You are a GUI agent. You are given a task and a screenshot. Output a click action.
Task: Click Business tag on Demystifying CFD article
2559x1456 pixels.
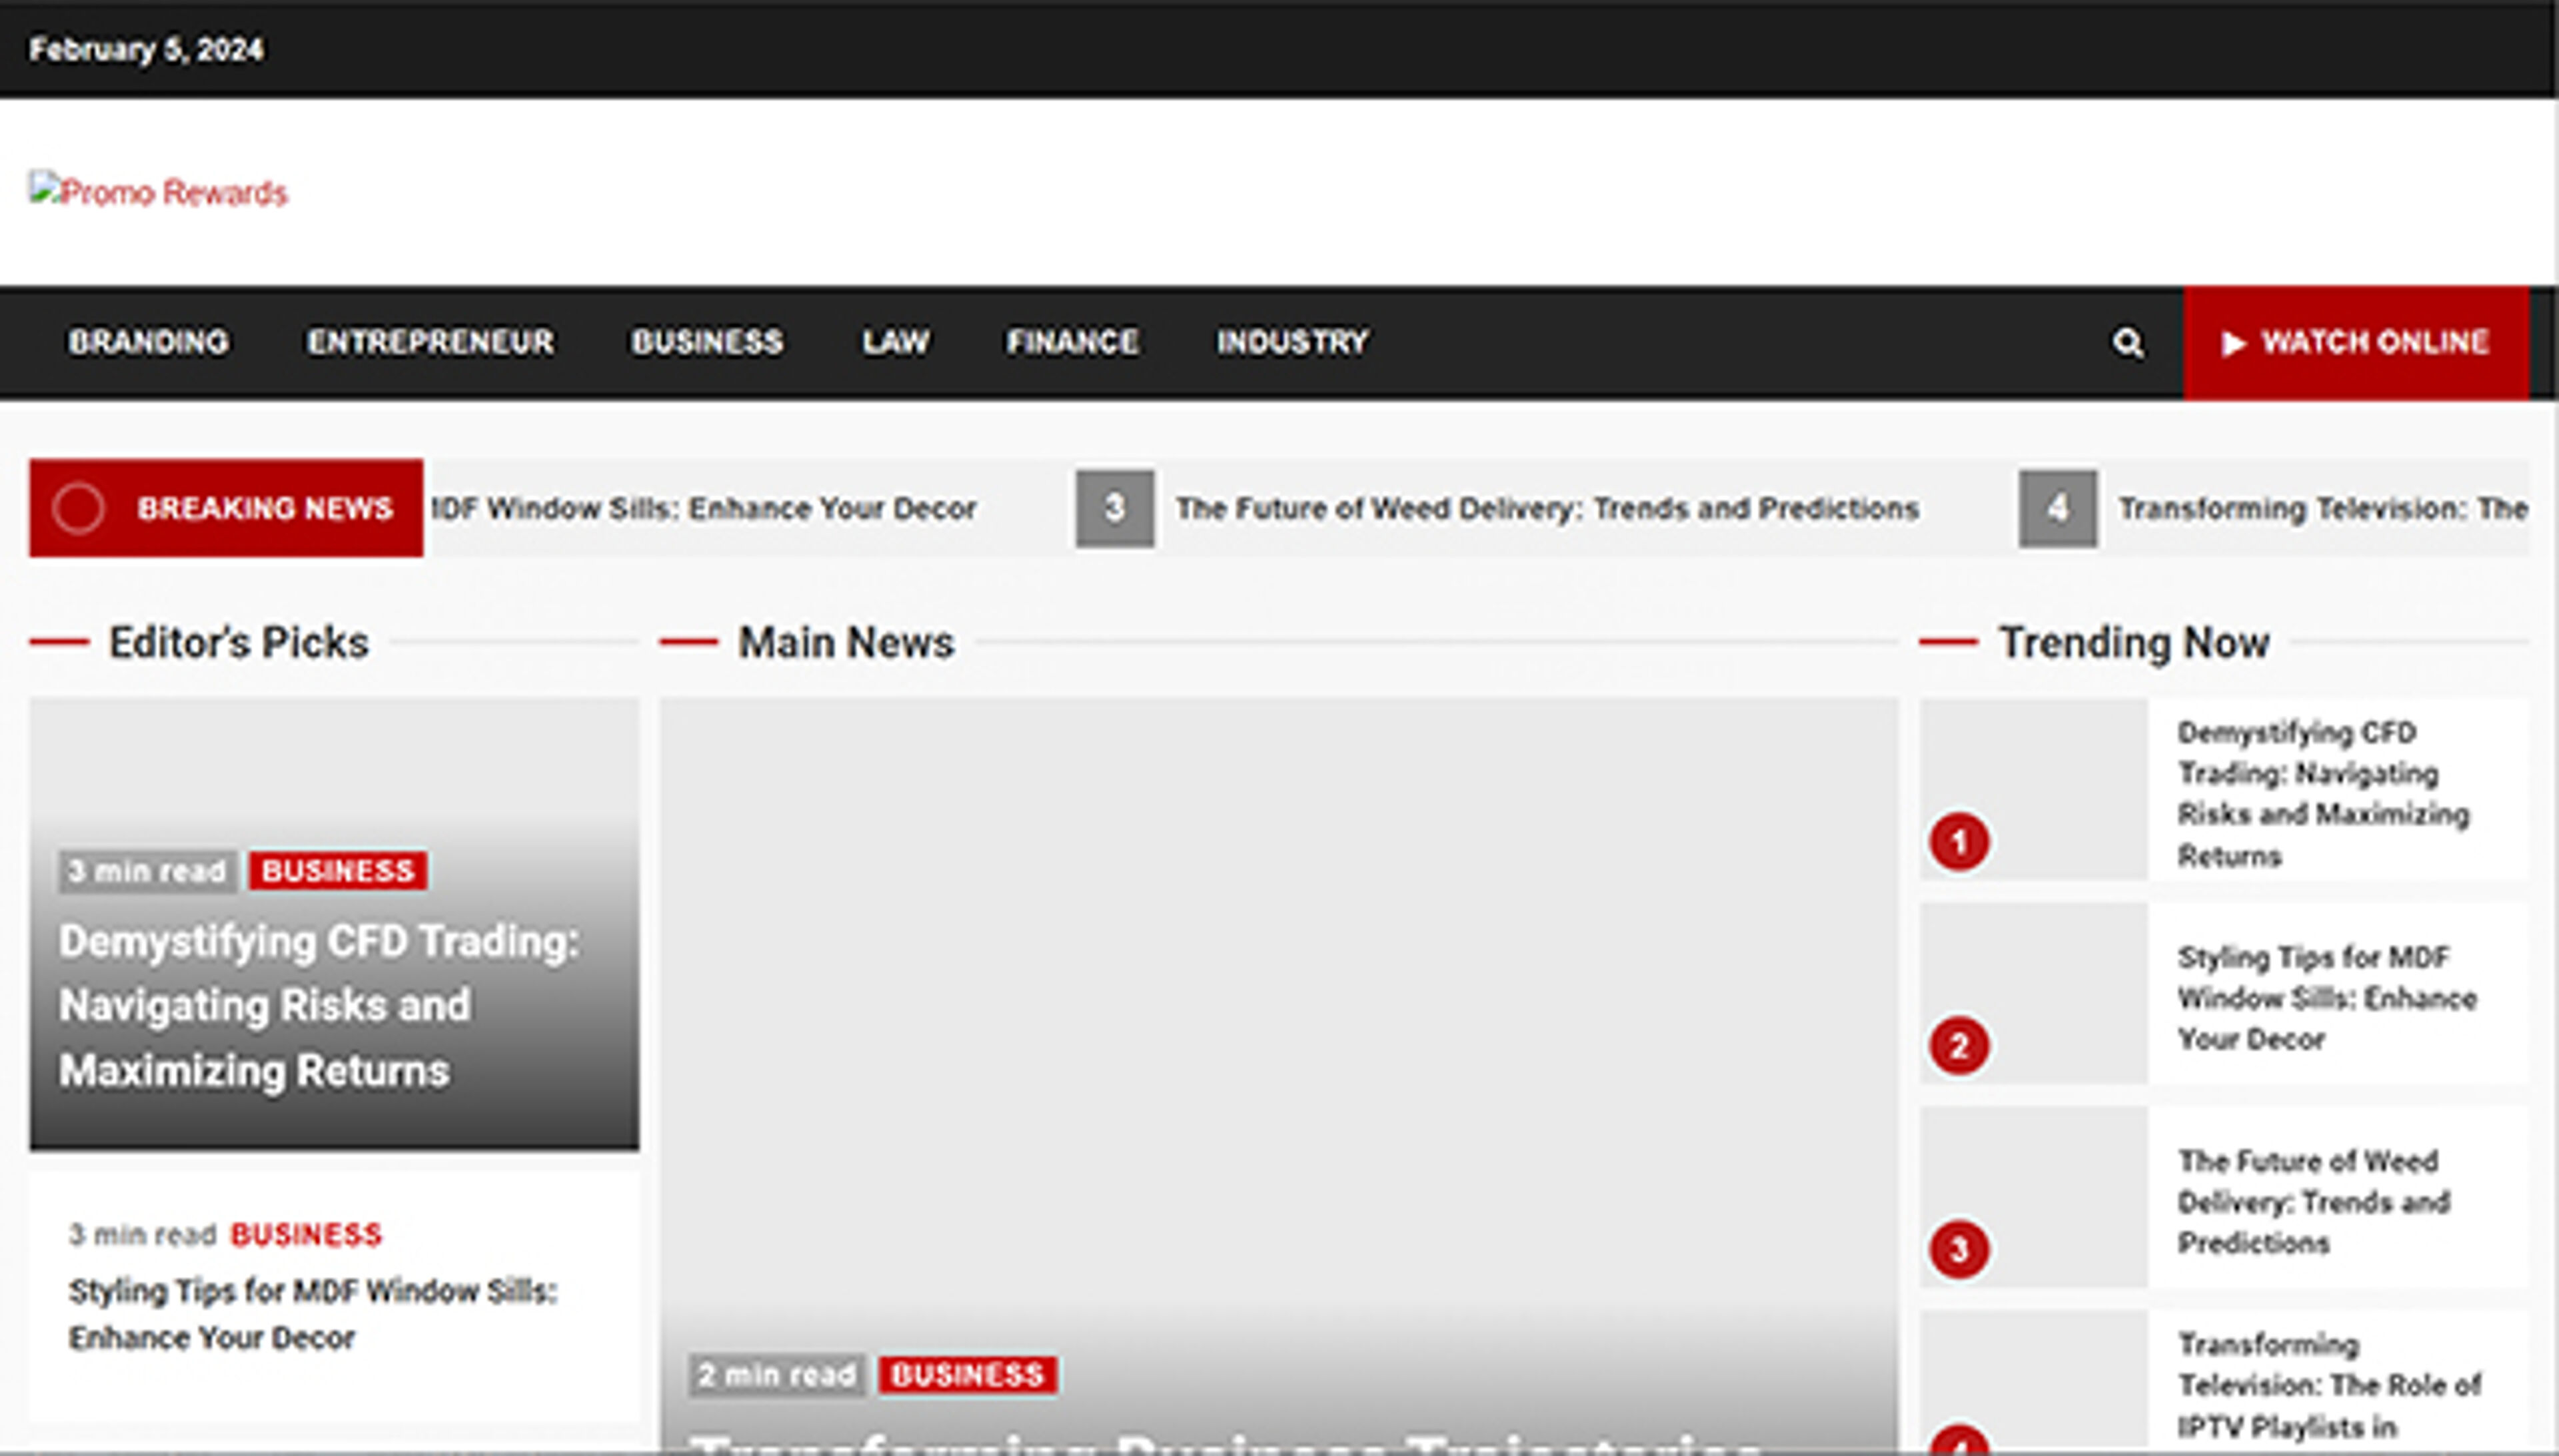click(x=337, y=871)
